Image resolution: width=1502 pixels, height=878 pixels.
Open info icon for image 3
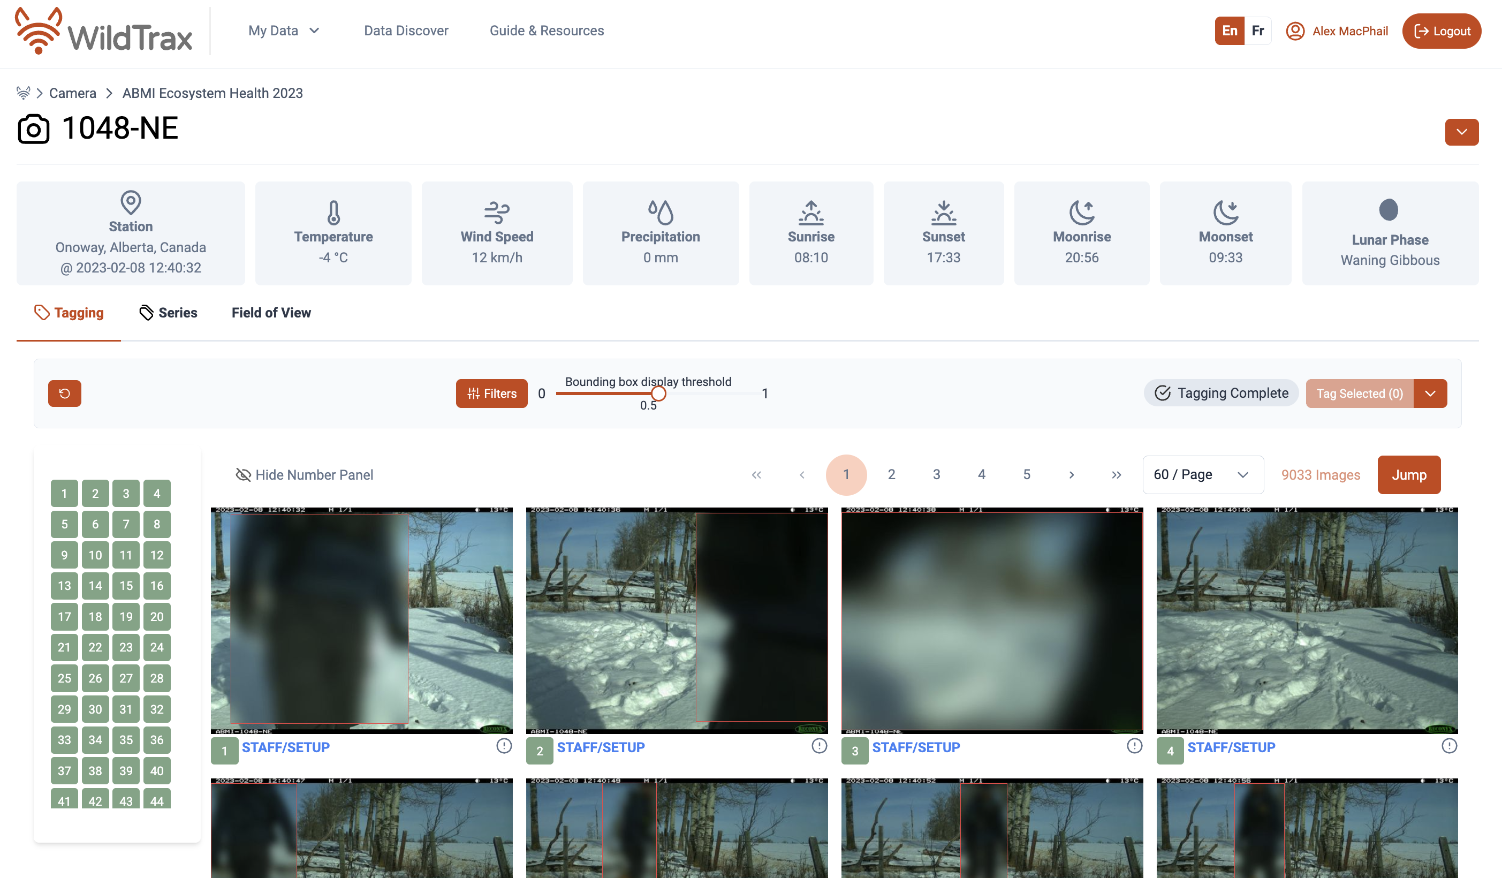click(1134, 746)
